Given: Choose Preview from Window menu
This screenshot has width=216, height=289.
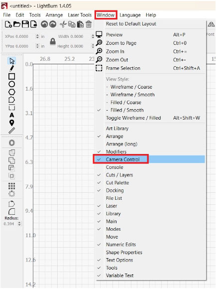Looking at the screenshot, I should coord(149,35).
